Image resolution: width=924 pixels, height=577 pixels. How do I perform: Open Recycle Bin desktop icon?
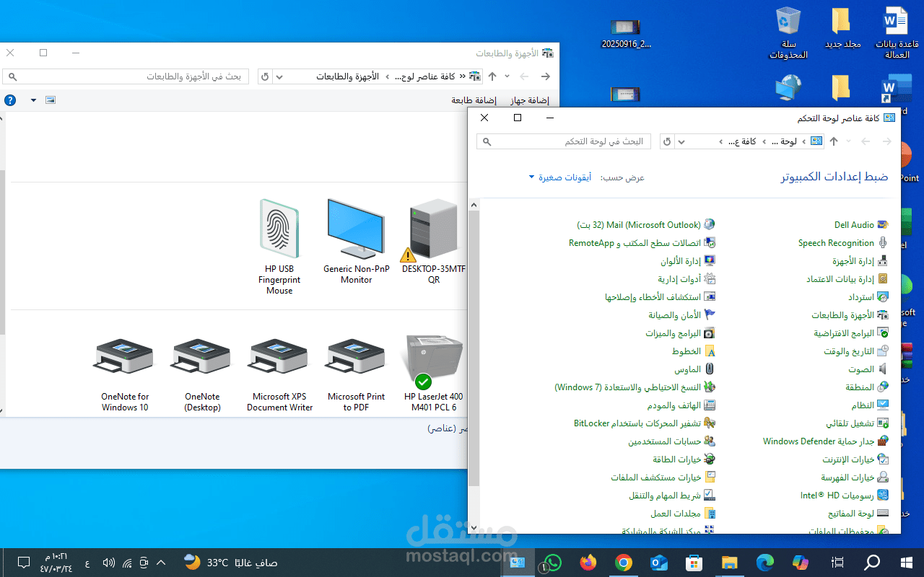click(788, 32)
